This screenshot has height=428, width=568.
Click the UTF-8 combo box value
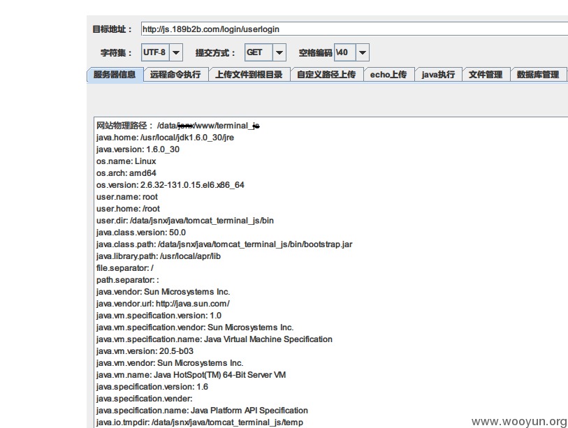coord(155,52)
